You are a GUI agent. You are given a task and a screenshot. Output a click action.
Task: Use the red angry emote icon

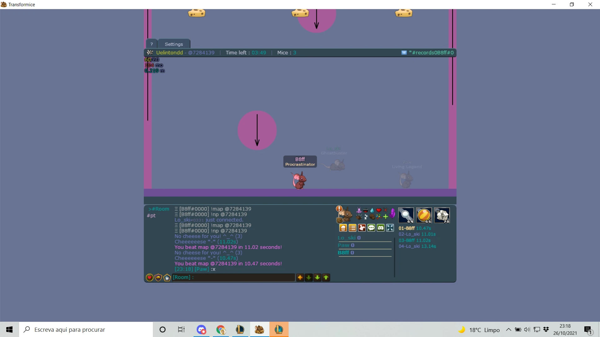tap(385, 210)
